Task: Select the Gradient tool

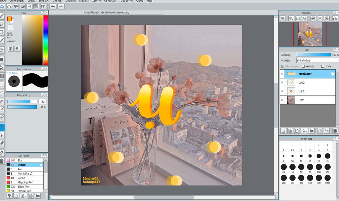Action: [2, 76]
